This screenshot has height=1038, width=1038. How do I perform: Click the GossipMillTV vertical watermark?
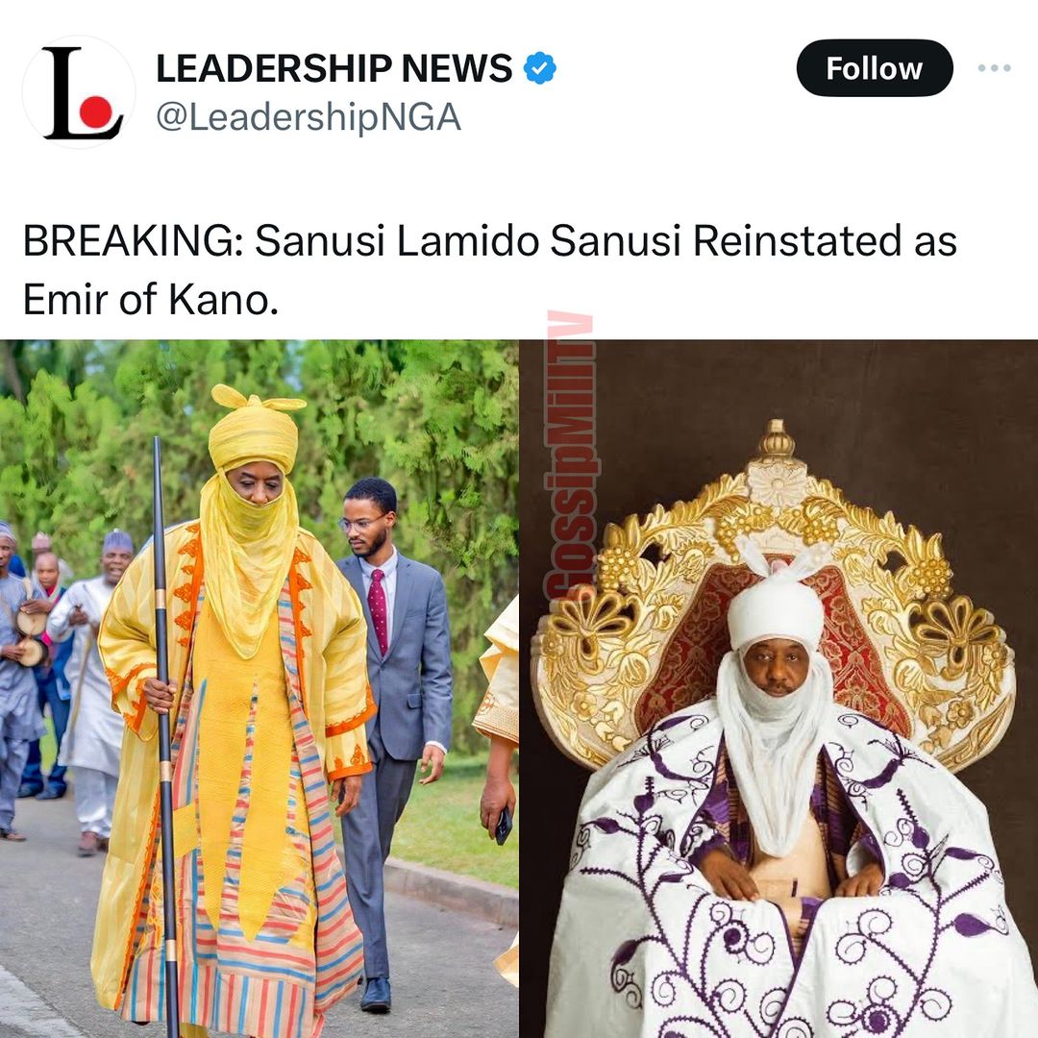tap(569, 456)
